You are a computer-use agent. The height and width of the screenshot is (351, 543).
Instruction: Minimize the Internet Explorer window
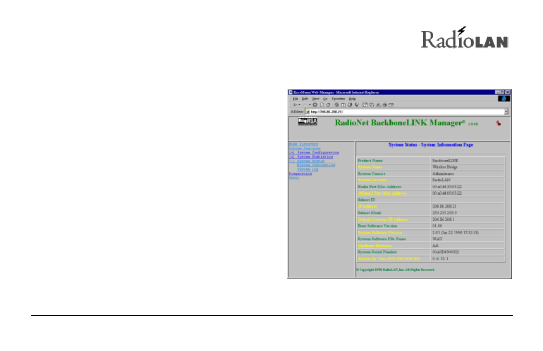[497, 92]
